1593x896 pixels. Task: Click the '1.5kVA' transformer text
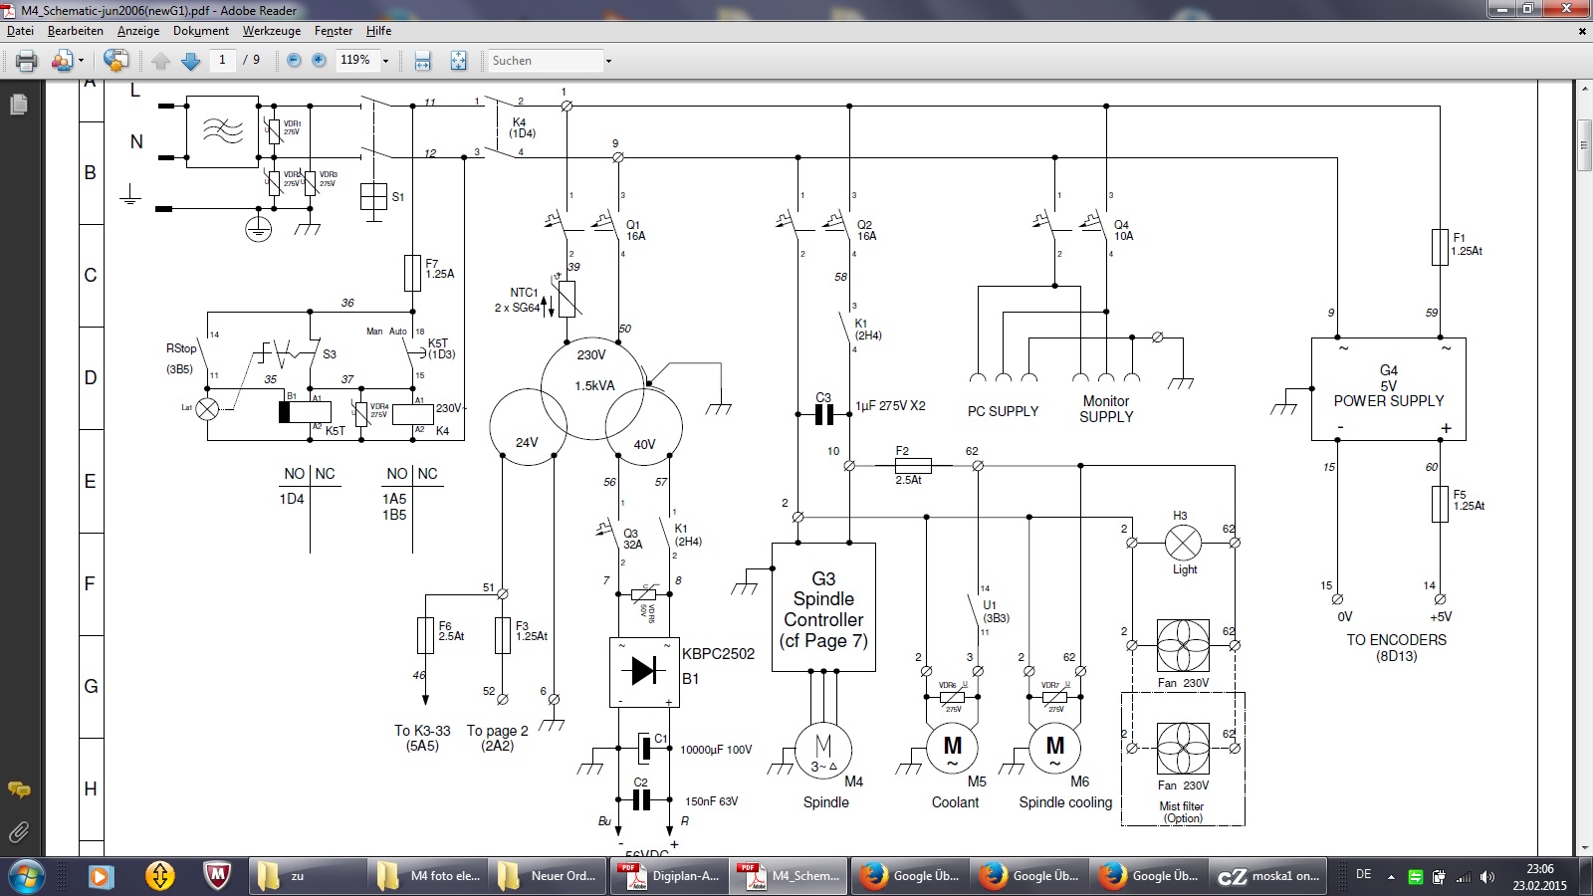click(x=594, y=386)
